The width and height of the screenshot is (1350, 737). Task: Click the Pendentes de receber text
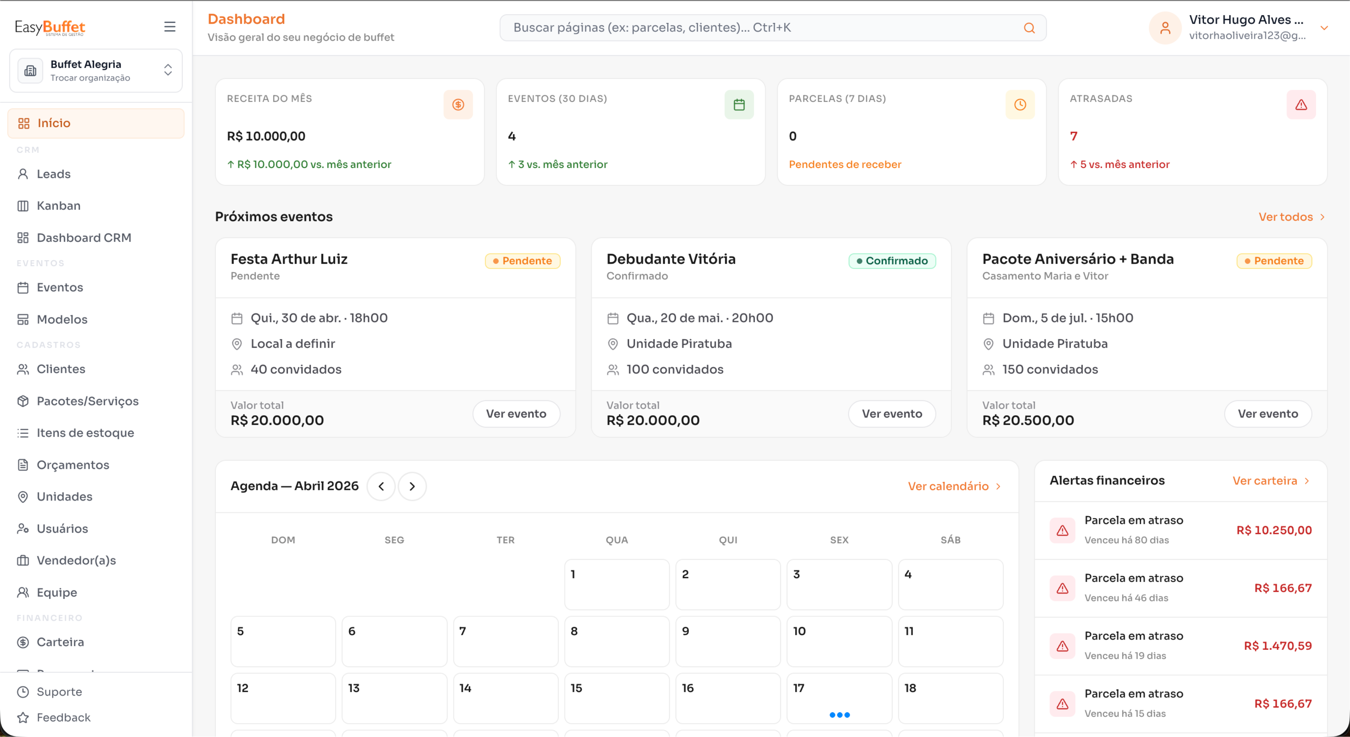pos(845,165)
